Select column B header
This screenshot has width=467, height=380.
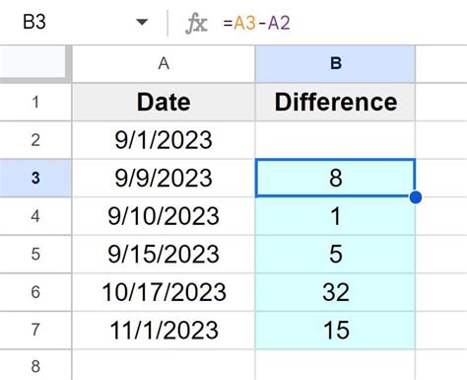point(335,63)
